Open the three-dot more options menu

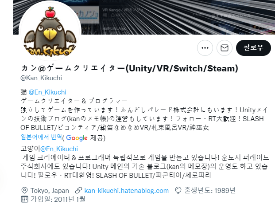[x=205, y=48]
